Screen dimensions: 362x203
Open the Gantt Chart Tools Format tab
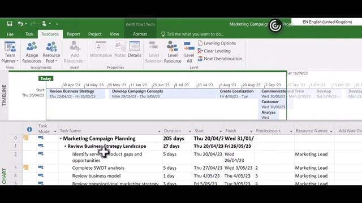(x=140, y=34)
